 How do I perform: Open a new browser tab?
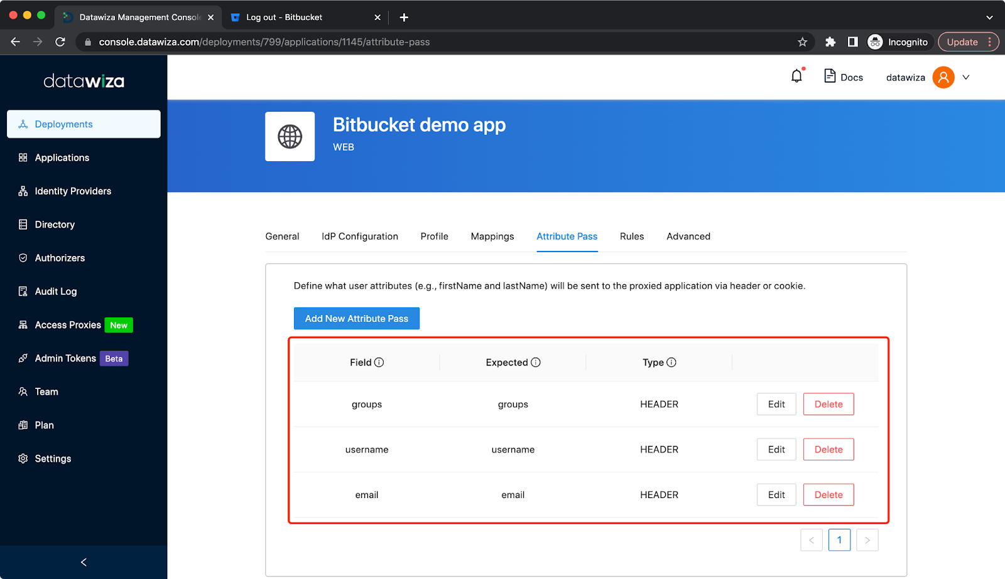click(x=404, y=18)
